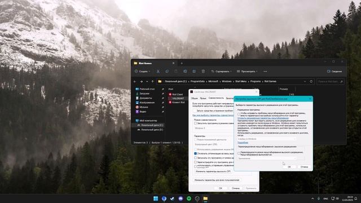Open the Создать dropdown in Explorer toolbar

point(142,72)
